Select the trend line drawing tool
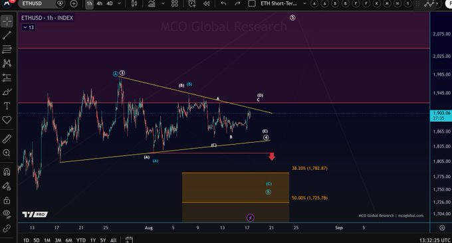The width and height of the screenshot is (452, 243). coord(7,35)
